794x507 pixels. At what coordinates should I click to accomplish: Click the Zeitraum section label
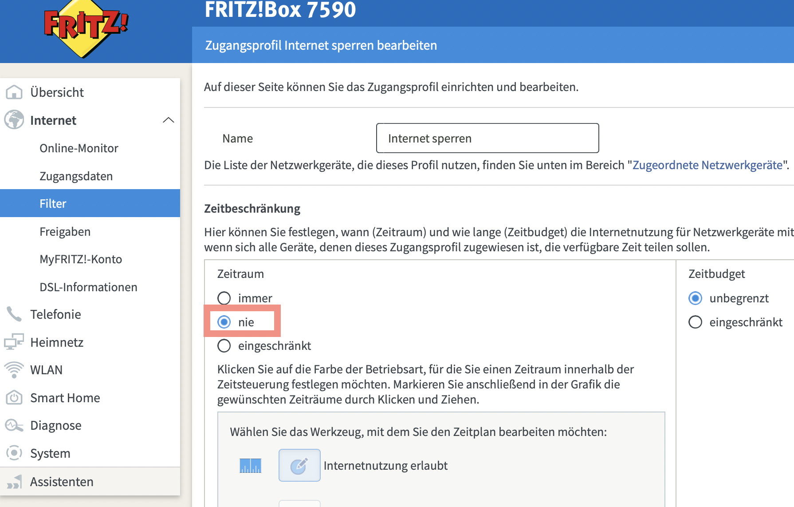240,274
